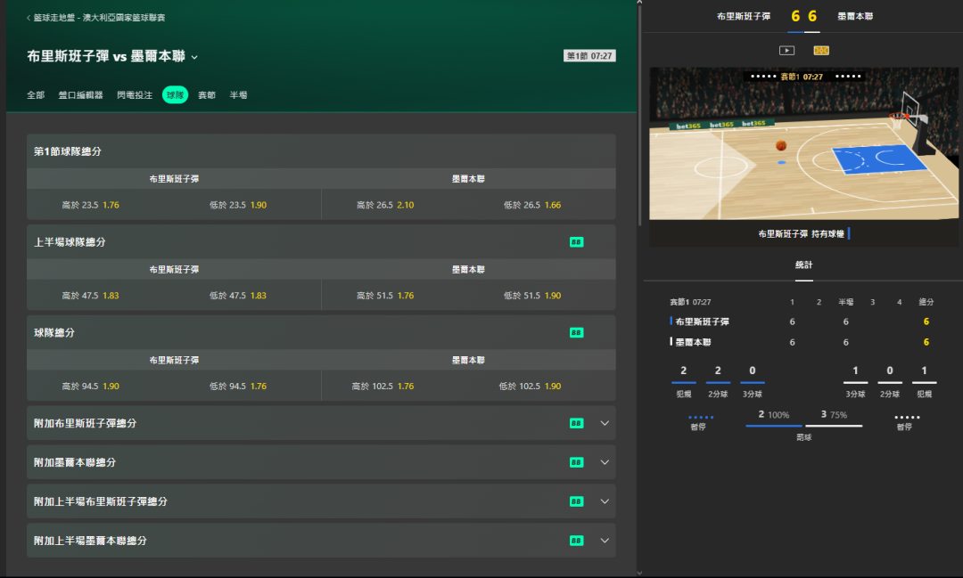Collapse the 上半場球隊總分 market header
Screen dimensions: 963x578
pos(321,241)
